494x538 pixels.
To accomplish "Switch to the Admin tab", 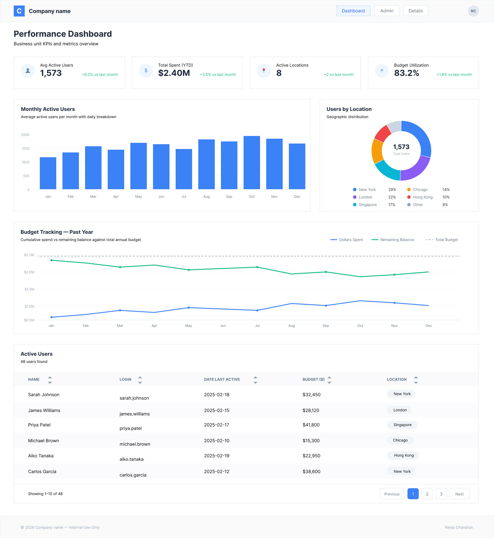I will [387, 11].
